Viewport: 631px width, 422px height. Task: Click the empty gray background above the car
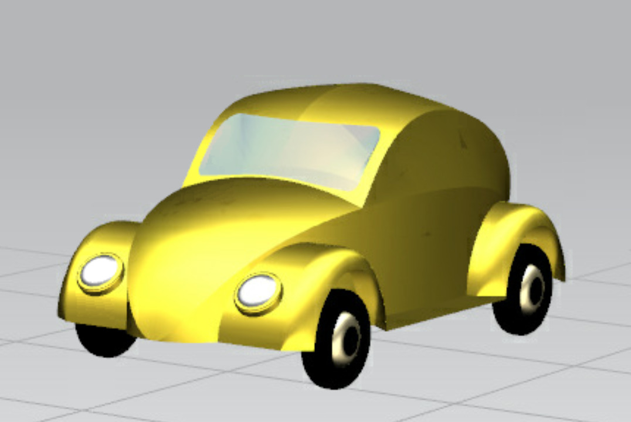[x=317, y=35]
